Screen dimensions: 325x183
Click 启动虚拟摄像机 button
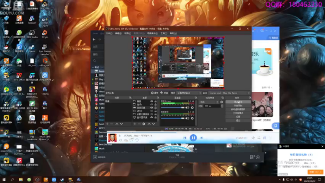tap(238, 109)
